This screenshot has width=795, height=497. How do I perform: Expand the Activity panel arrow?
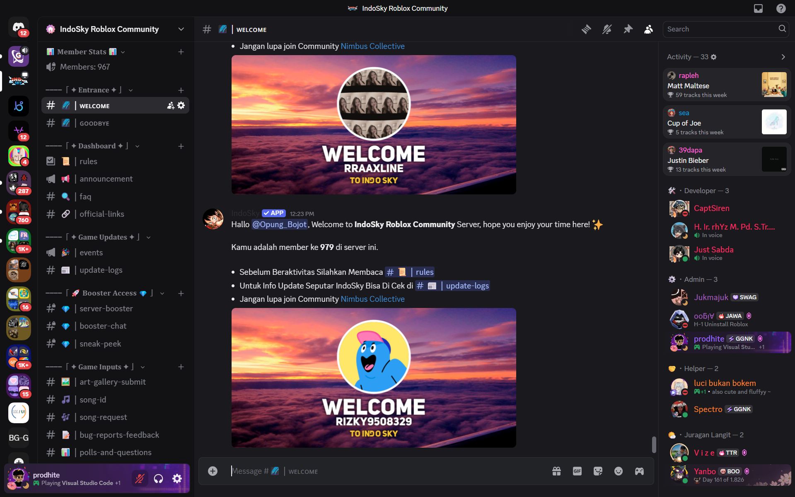click(783, 57)
